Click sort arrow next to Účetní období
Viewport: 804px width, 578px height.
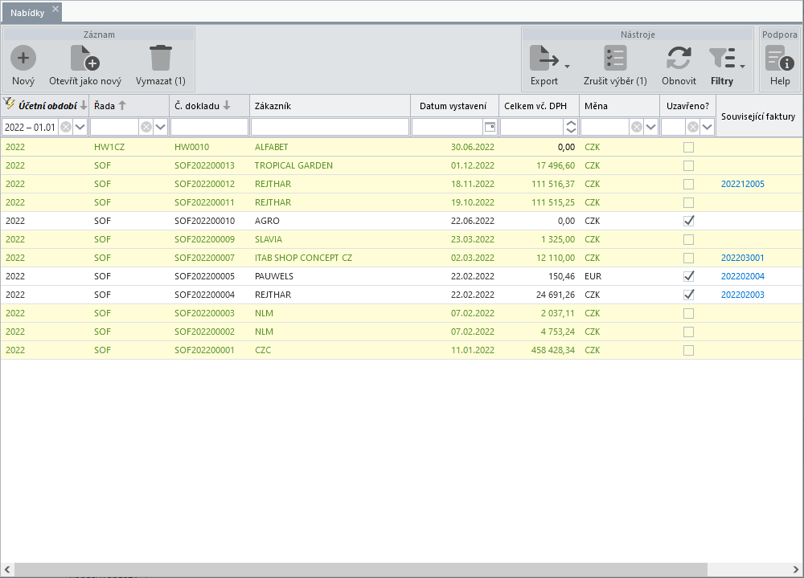[x=83, y=105]
